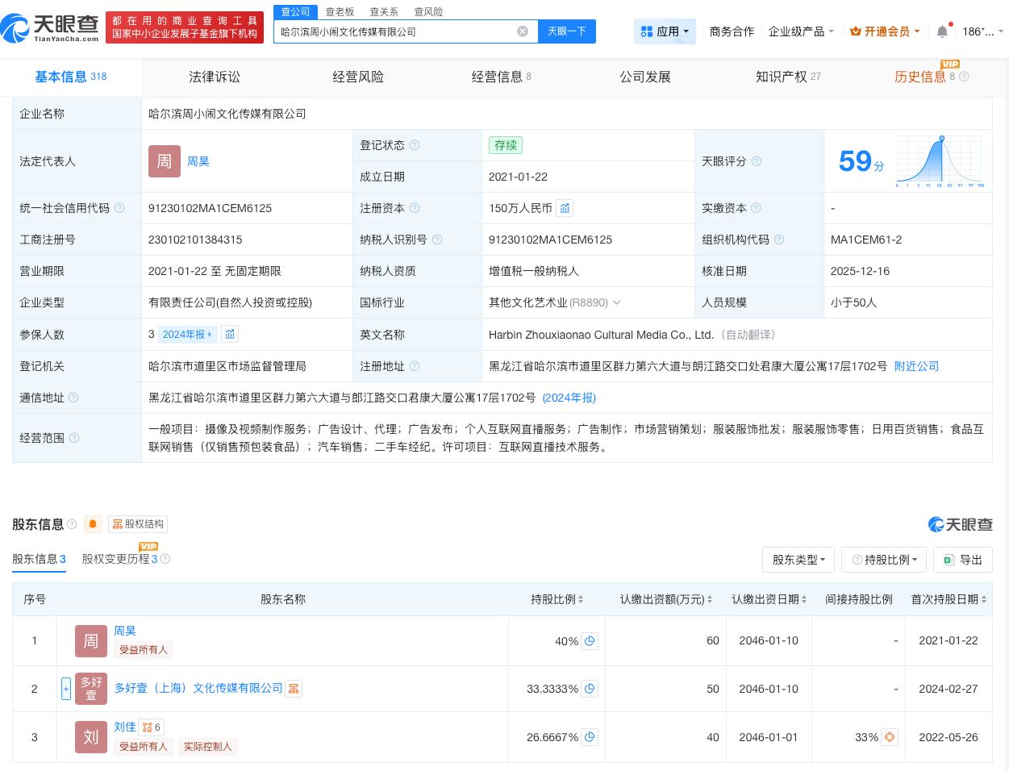Expand the (R8890) industry code disclosure arrow
The width and height of the screenshot is (1009, 771).
pos(617,302)
